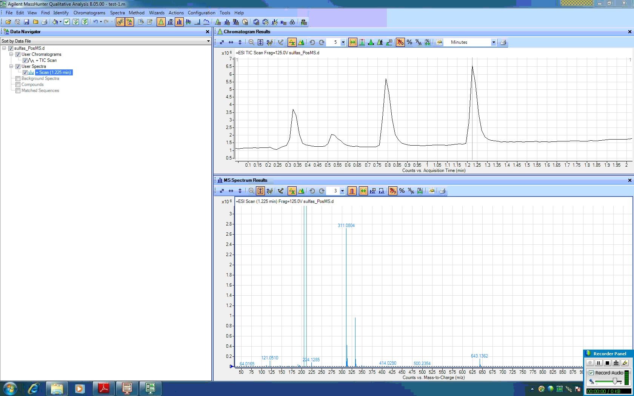
Task: Open the Configuration menu
Action: tap(202, 13)
